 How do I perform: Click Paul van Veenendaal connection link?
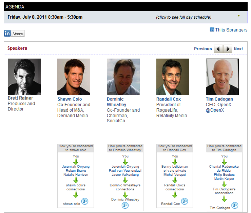[125, 170]
